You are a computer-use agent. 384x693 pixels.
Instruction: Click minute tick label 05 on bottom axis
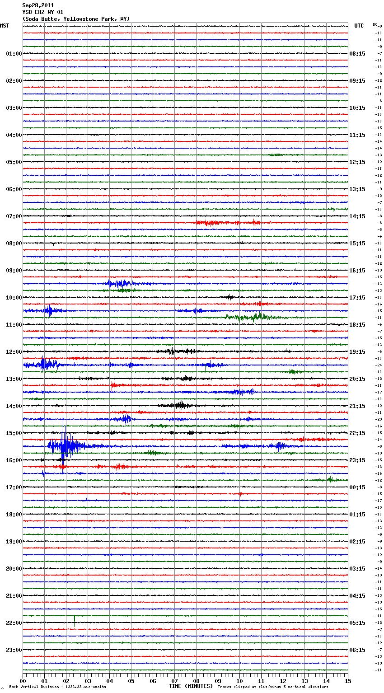(x=131, y=681)
